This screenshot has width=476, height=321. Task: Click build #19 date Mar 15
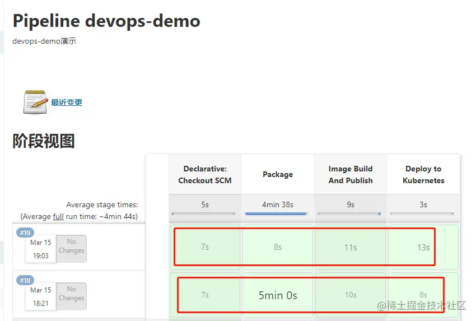(x=41, y=243)
